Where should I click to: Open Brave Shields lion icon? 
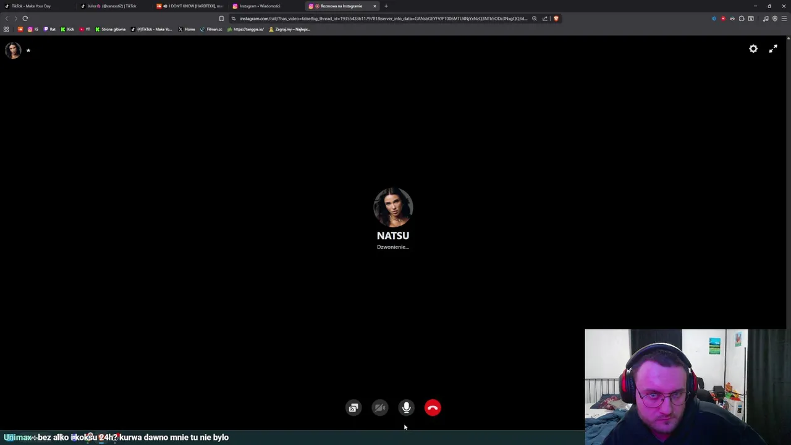[556, 19]
